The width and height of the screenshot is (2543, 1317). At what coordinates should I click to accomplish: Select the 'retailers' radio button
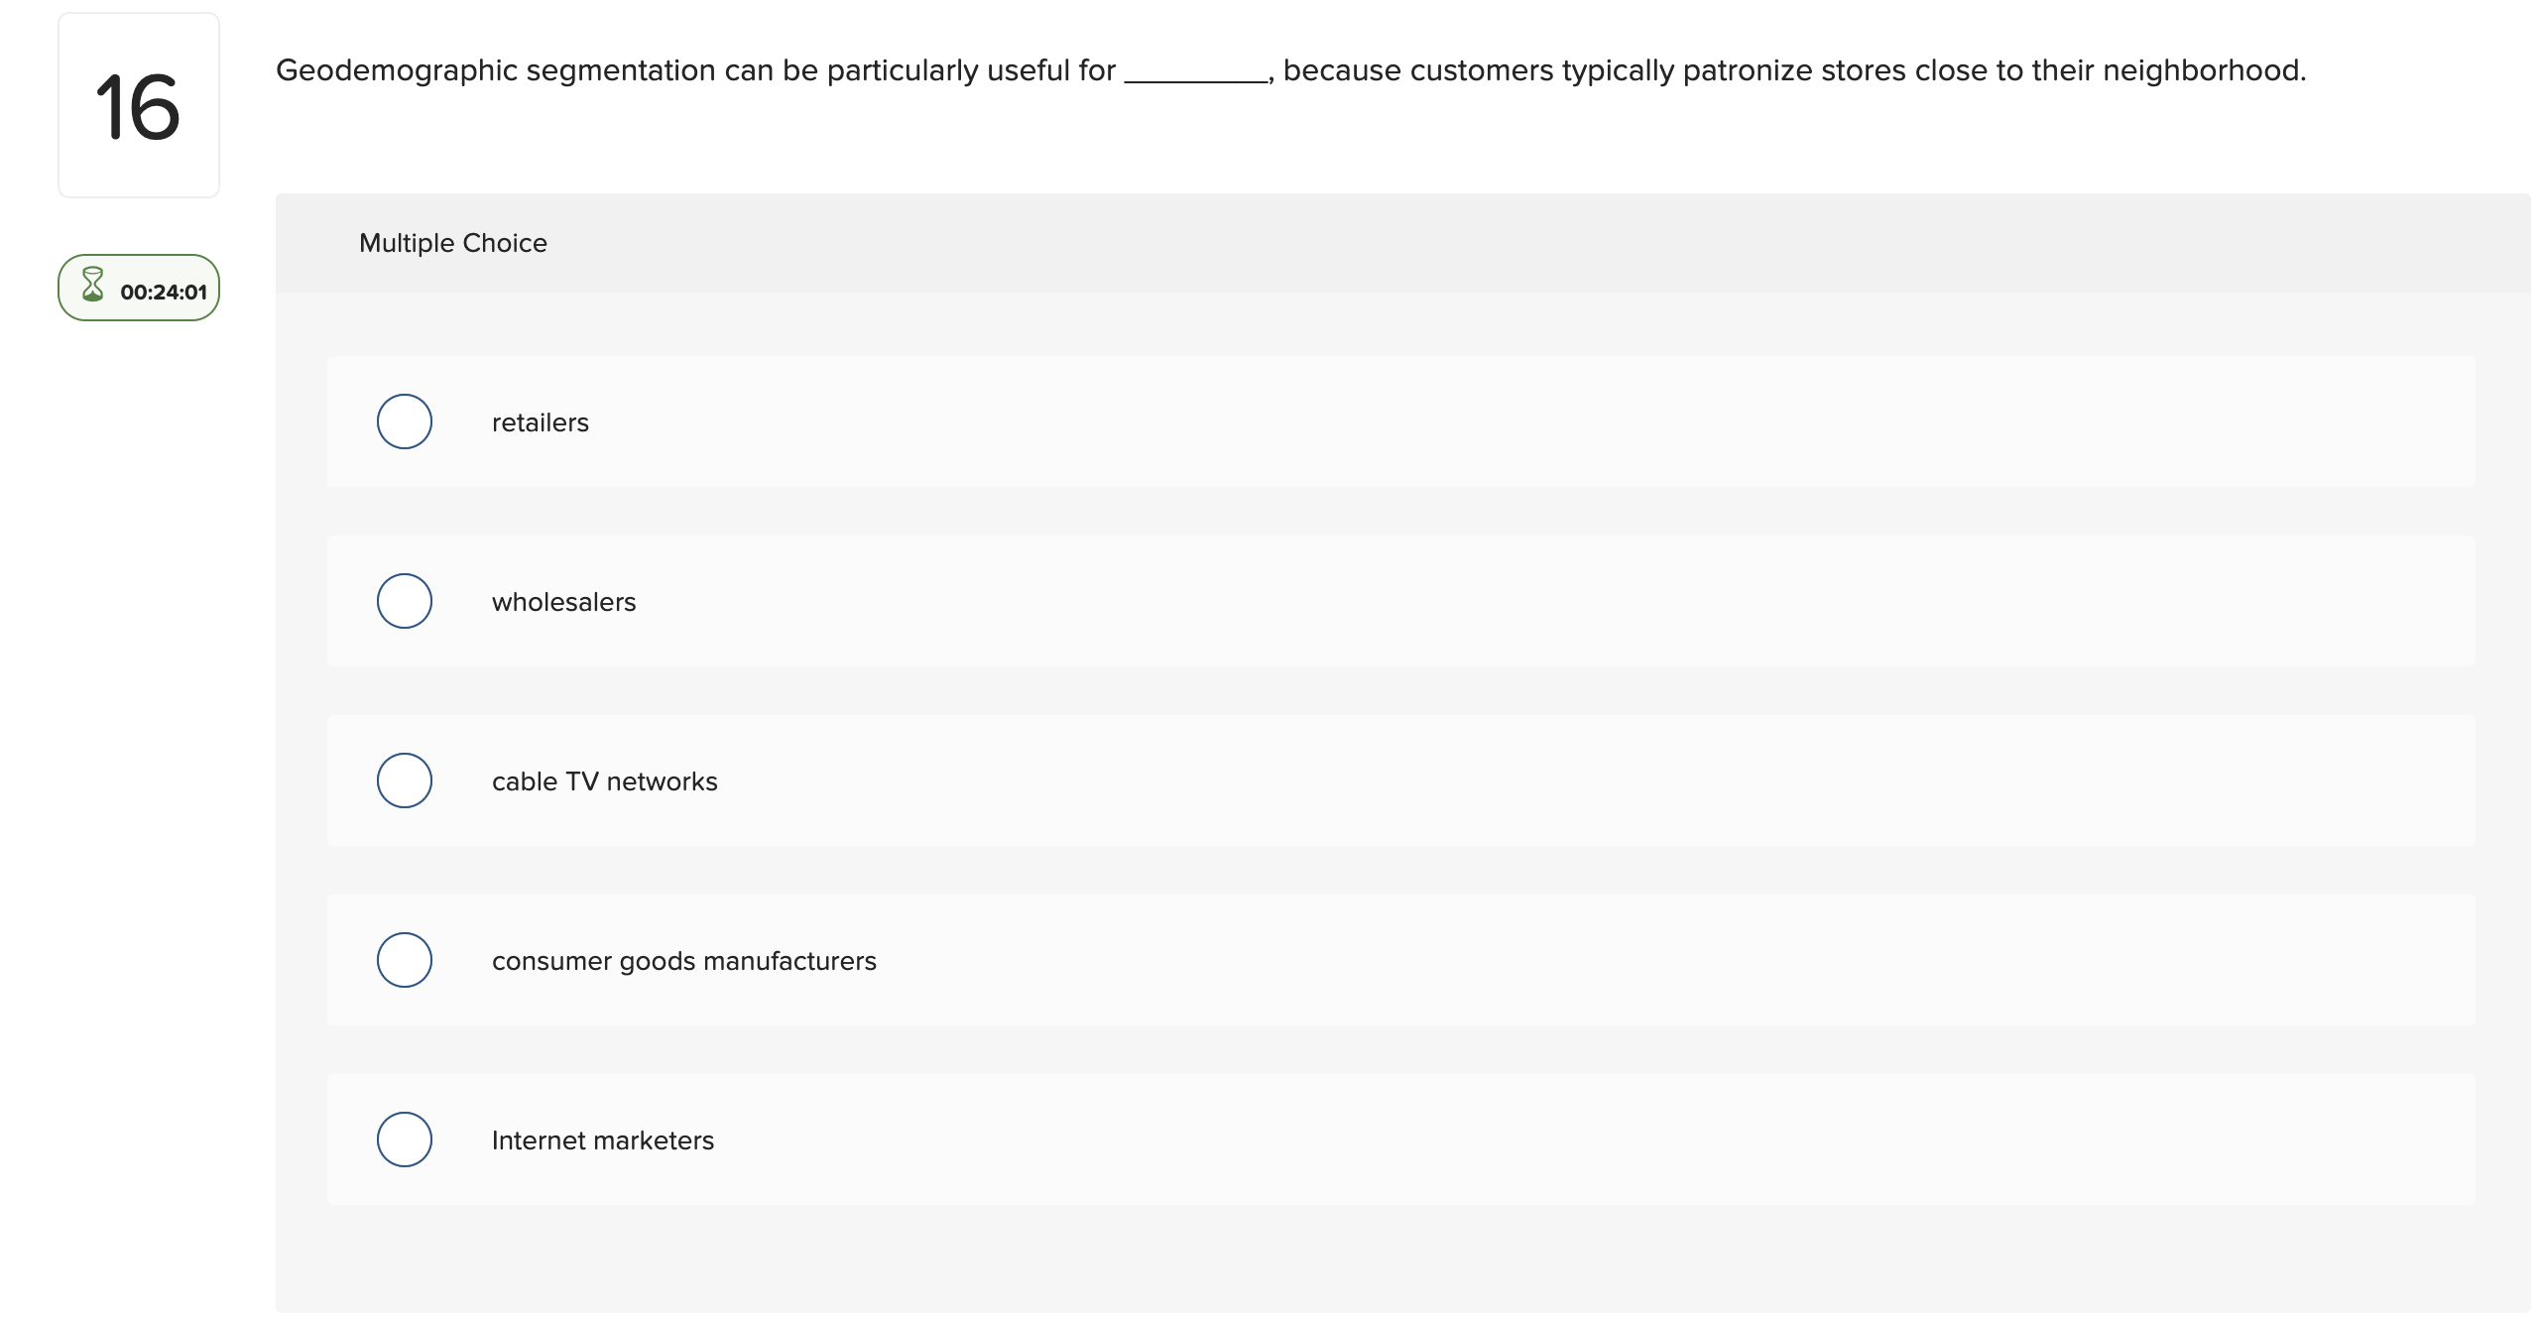point(405,421)
